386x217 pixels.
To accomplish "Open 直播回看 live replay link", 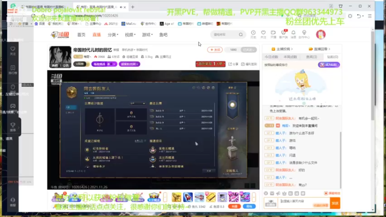I will tap(319, 49).
